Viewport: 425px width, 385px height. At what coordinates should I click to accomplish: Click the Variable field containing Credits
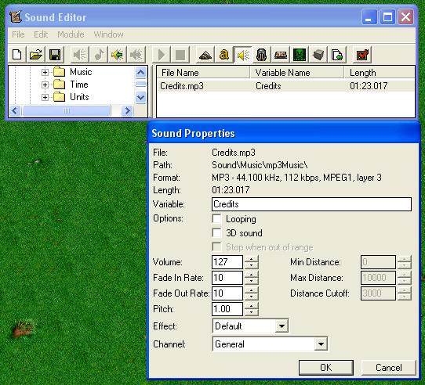[311, 204]
